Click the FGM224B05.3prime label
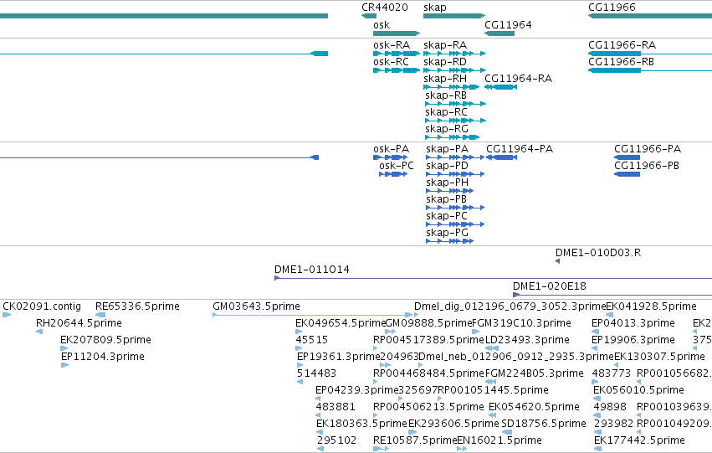The height and width of the screenshot is (453, 712). (x=534, y=373)
